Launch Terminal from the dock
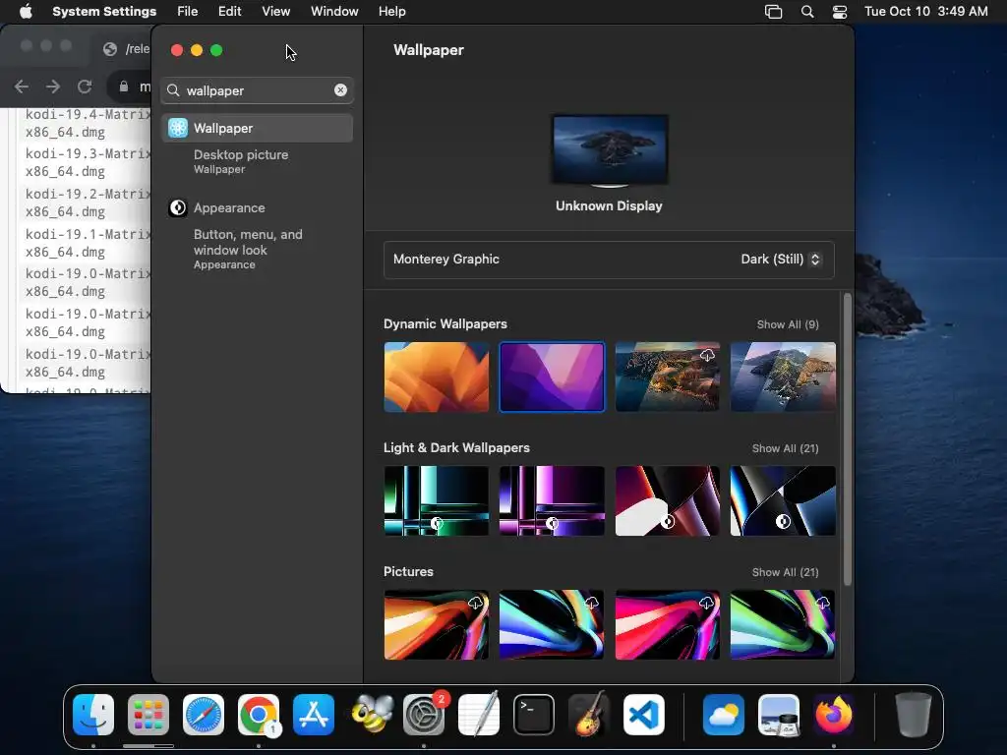 tap(534, 715)
